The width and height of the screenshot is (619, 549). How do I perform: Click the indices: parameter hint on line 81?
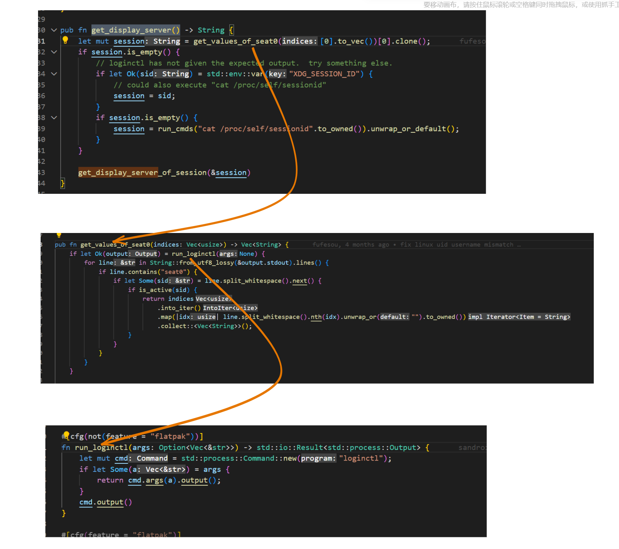coord(299,41)
